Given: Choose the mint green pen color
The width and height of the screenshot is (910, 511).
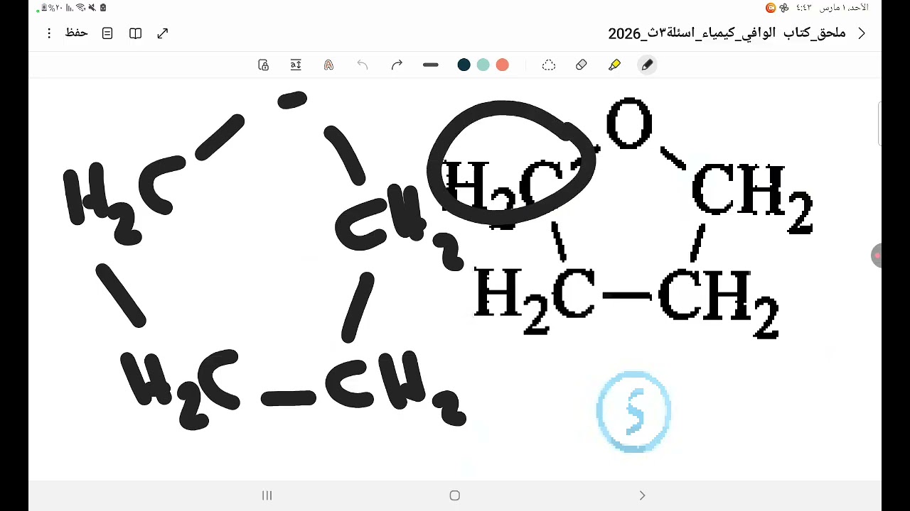Looking at the screenshot, I should tap(483, 65).
